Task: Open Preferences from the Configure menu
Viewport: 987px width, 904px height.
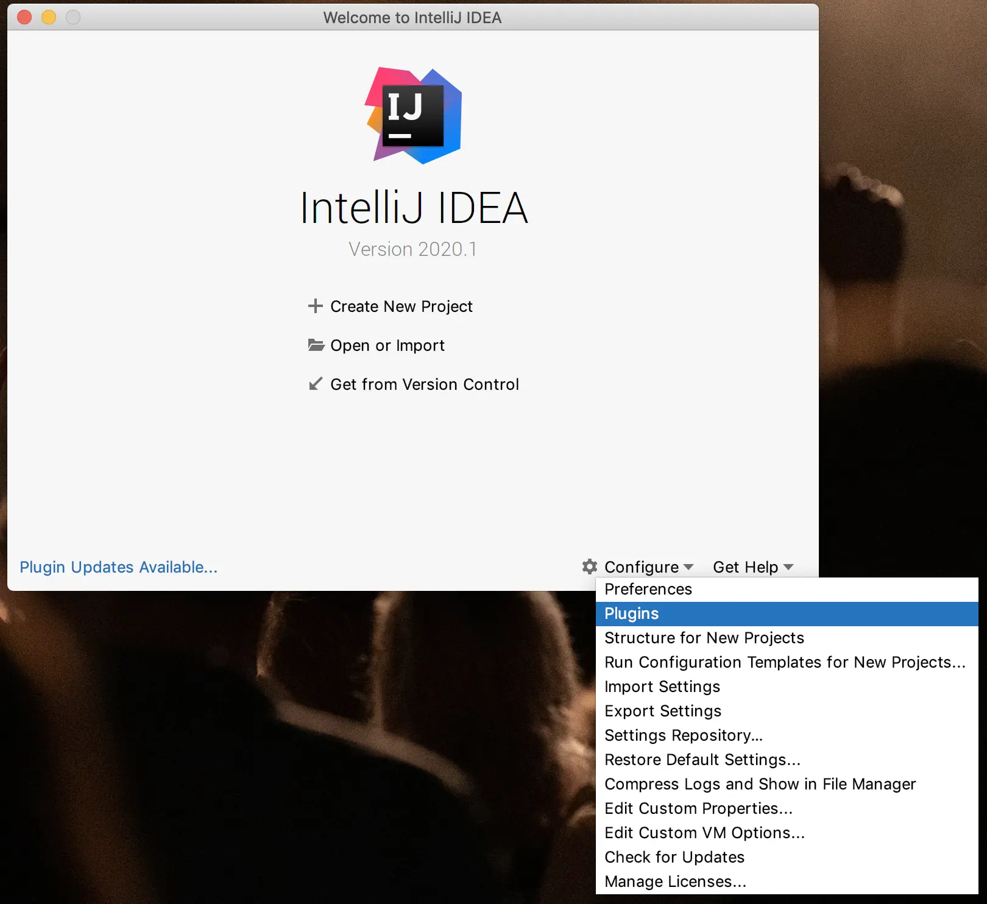Action: click(787, 589)
